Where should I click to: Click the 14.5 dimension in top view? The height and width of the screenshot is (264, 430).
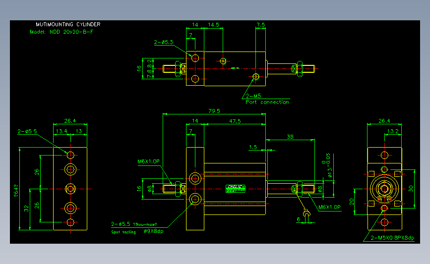click(x=213, y=25)
